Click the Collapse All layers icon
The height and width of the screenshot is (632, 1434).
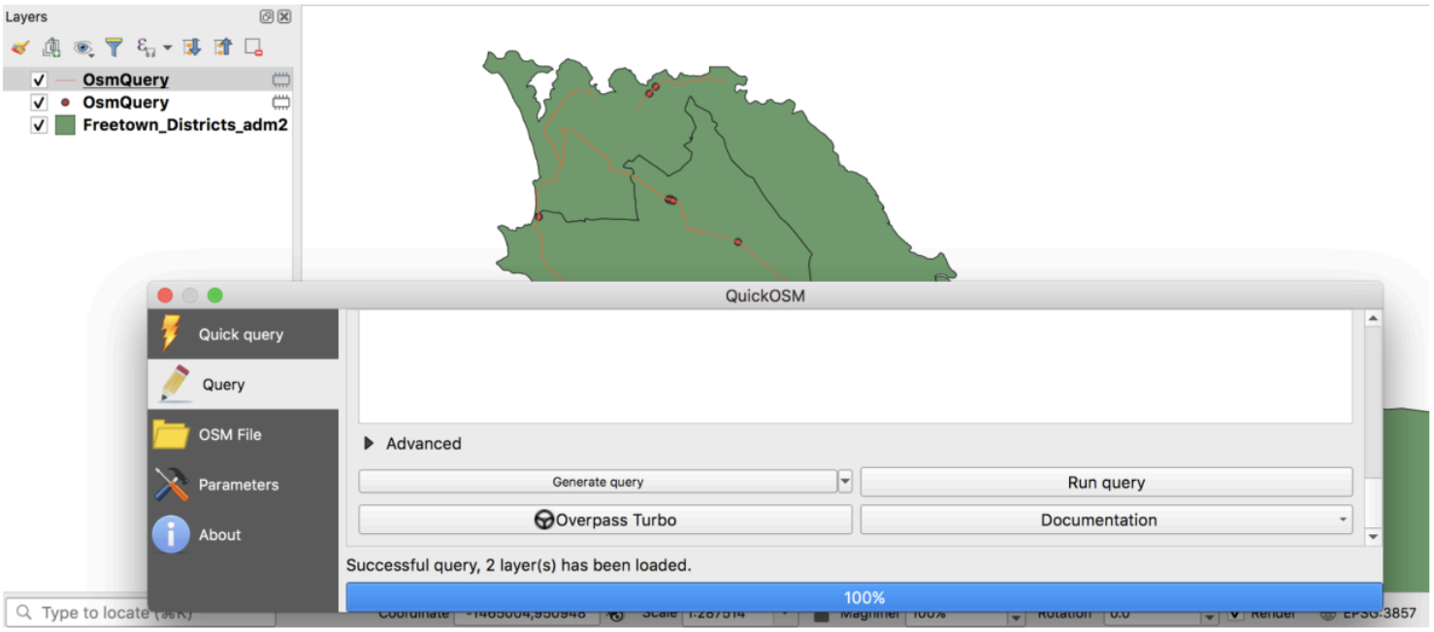(223, 47)
